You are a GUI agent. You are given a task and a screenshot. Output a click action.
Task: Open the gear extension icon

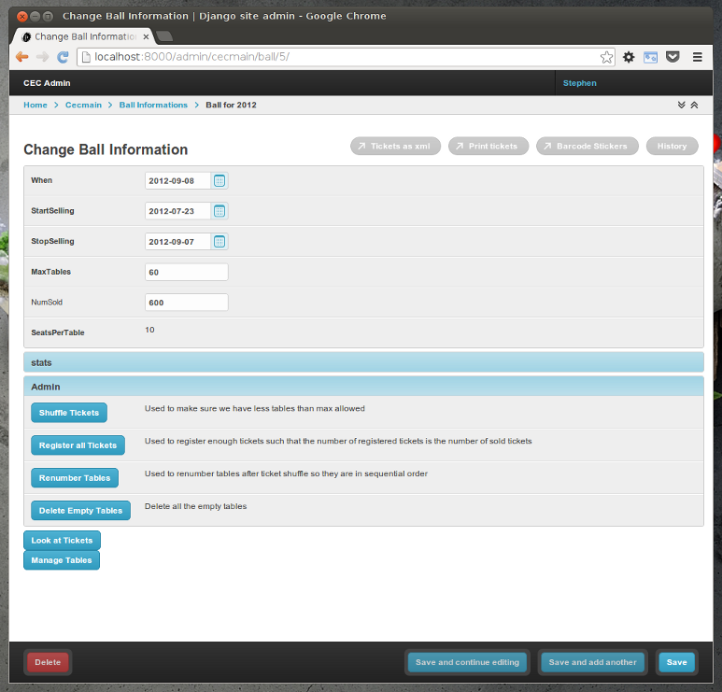[629, 57]
